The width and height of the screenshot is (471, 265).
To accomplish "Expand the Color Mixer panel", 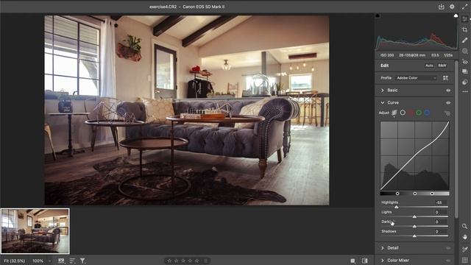I will coord(383,261).
